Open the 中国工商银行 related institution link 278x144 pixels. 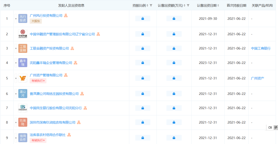point(261,48)
